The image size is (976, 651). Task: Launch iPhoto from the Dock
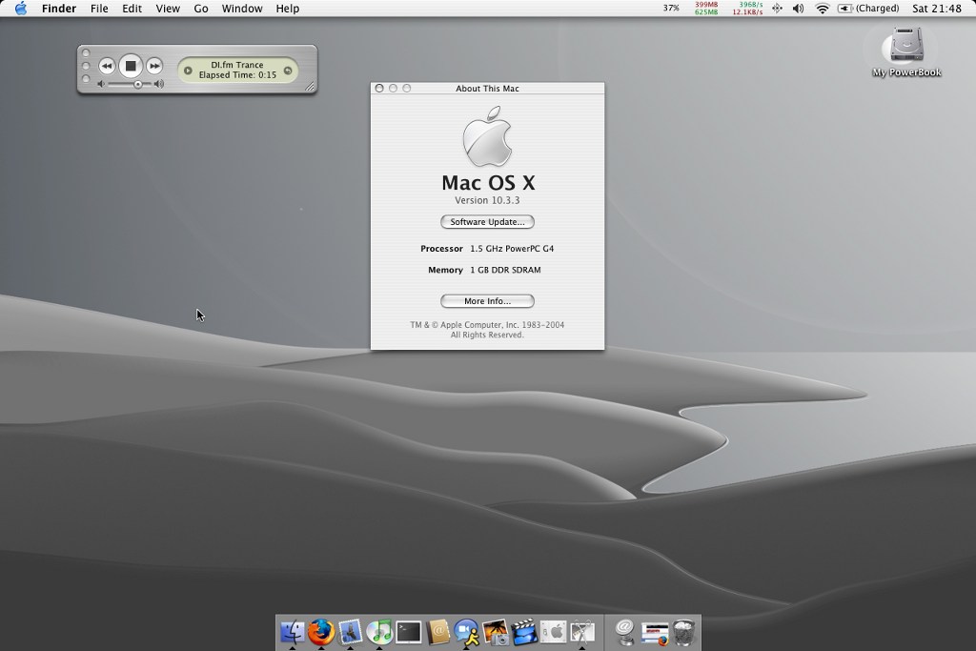click(x=496, y=631)
